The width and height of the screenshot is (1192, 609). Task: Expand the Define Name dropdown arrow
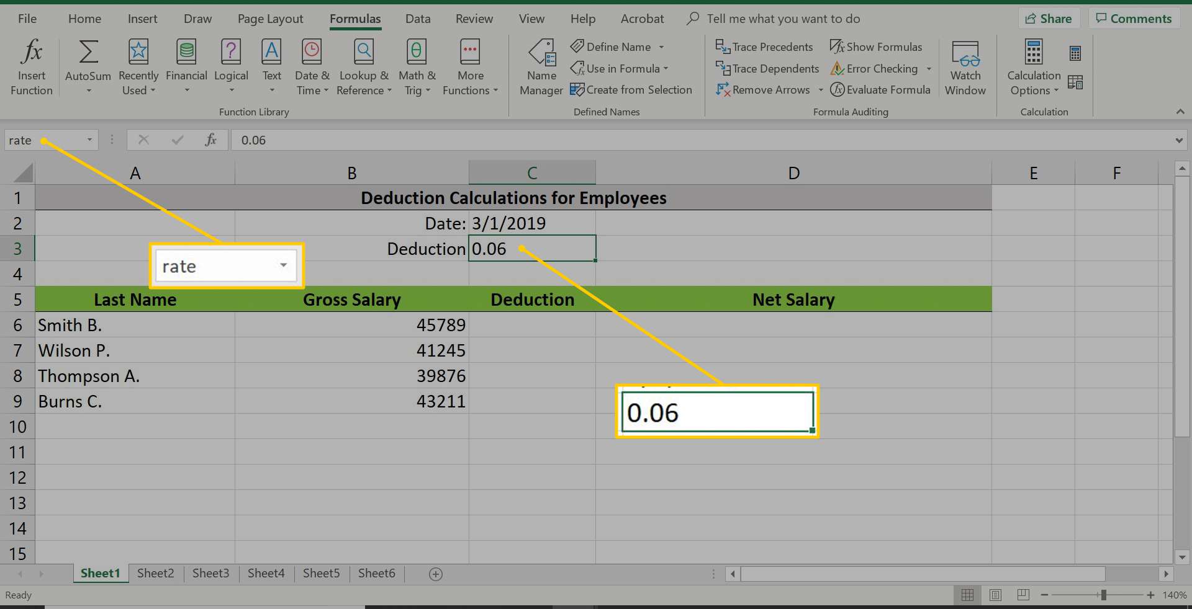(x=661, y=47)
